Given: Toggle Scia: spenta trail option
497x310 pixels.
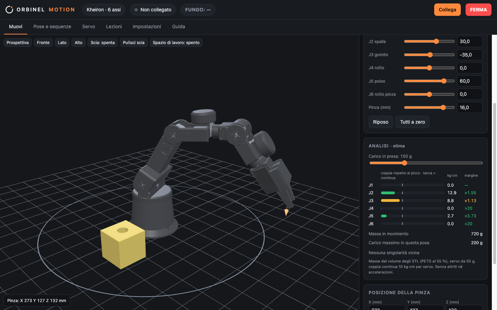Looking at the screenshot, I should click(x=103, y=43).
